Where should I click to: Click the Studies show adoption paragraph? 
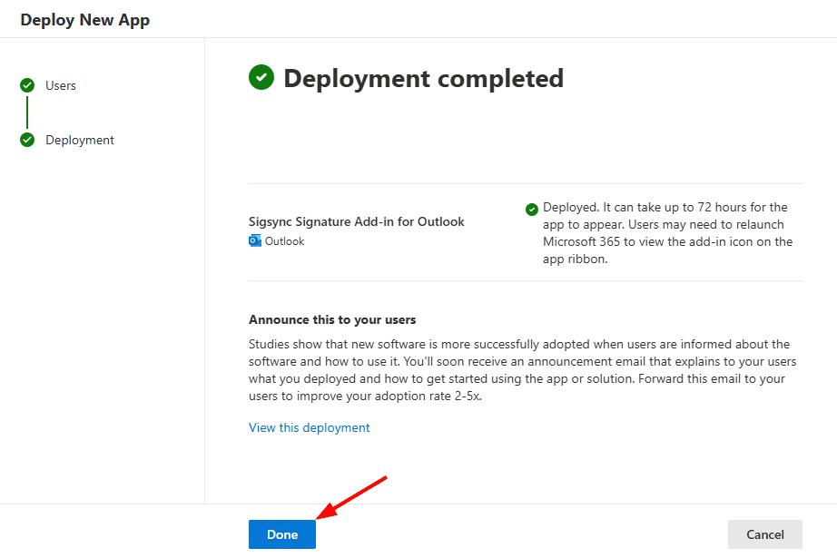523,369
